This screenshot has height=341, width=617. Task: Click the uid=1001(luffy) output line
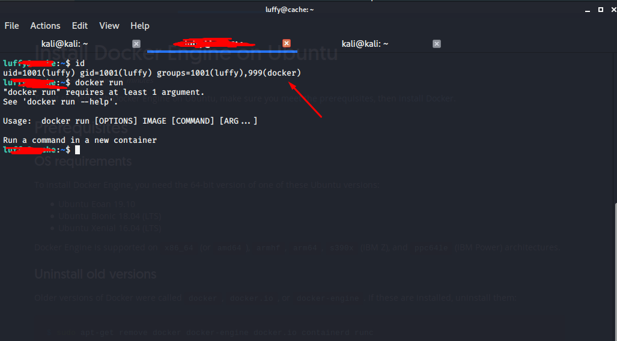coord(152,73)
